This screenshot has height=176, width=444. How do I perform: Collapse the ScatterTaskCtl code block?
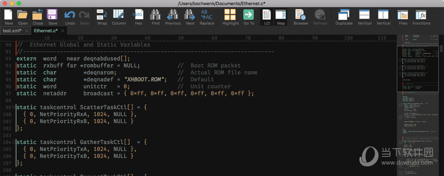coord(14,108)
